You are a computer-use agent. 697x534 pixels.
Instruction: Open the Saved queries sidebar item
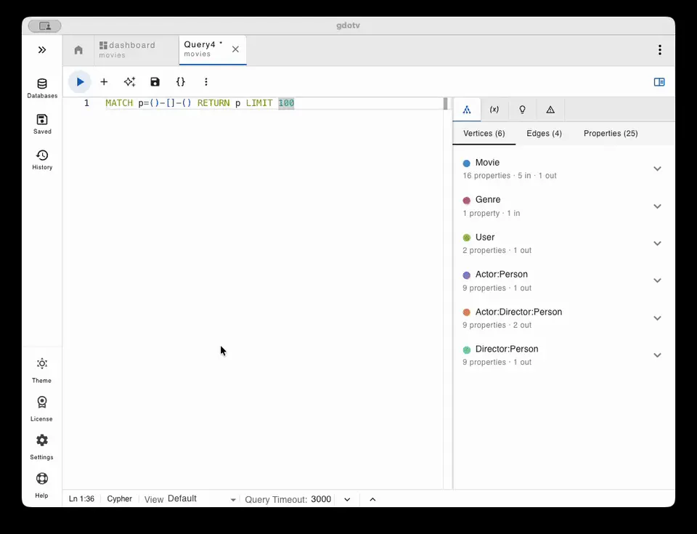(x=42, y=124)
